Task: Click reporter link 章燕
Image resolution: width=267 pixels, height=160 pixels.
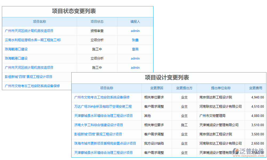Action: [135, 49]
